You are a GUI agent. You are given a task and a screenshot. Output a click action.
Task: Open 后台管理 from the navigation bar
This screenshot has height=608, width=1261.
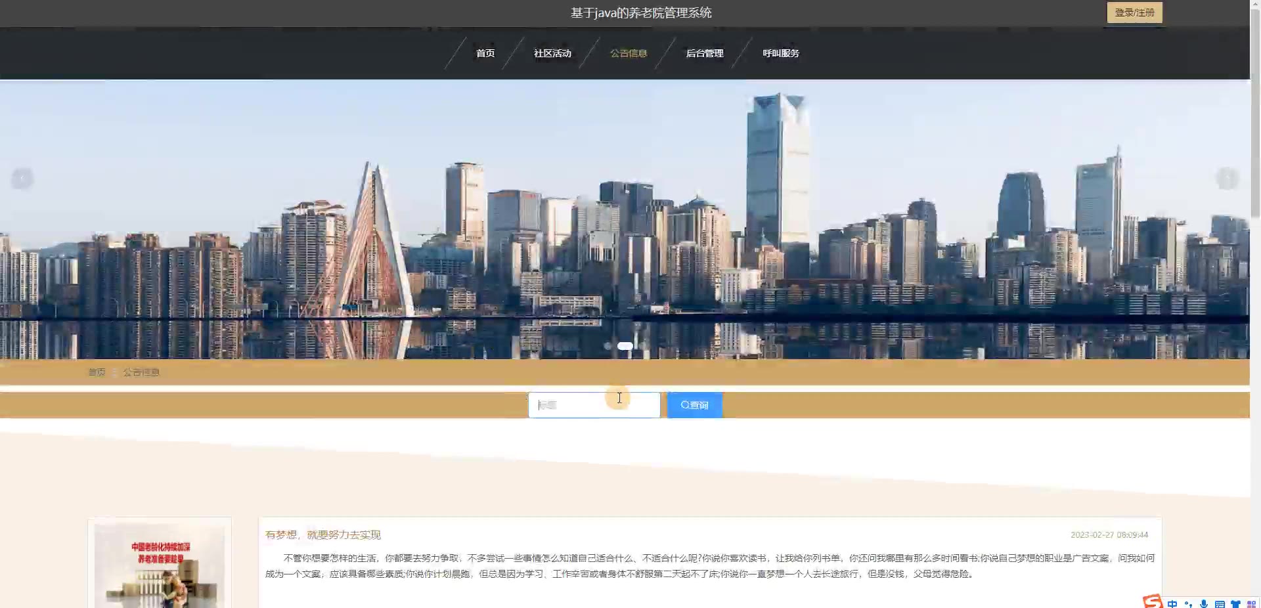(705, 53)
